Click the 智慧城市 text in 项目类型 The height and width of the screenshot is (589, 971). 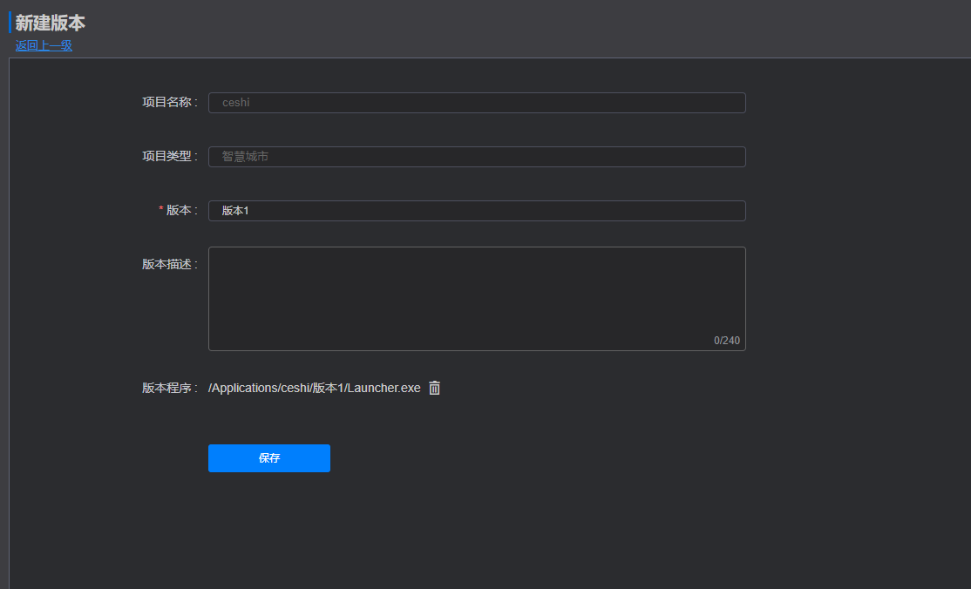point(245,157)
